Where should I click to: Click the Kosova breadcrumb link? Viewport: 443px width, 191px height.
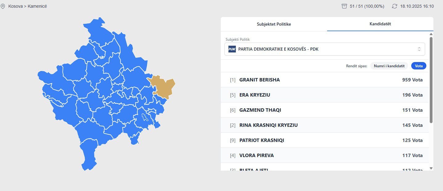pyautogui.click(x=15, y=6)
